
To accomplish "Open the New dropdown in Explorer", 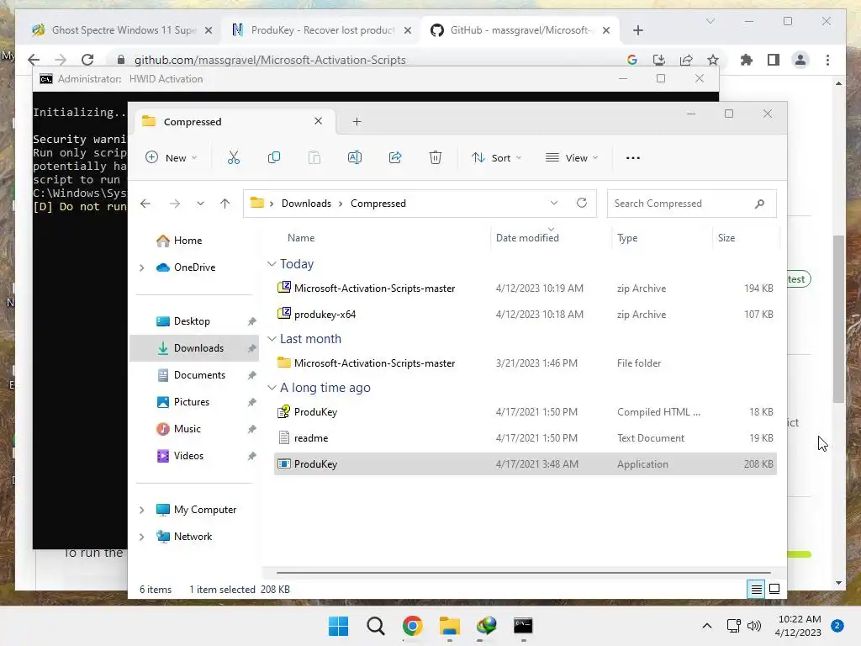I will (171, 157).
